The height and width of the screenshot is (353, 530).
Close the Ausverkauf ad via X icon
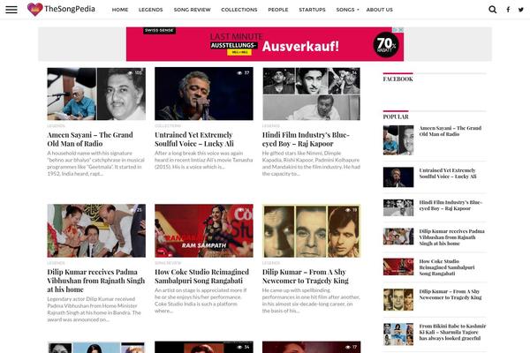click(401, 30)
